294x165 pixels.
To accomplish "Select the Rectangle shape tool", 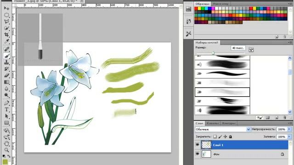I will pos(6,123).
